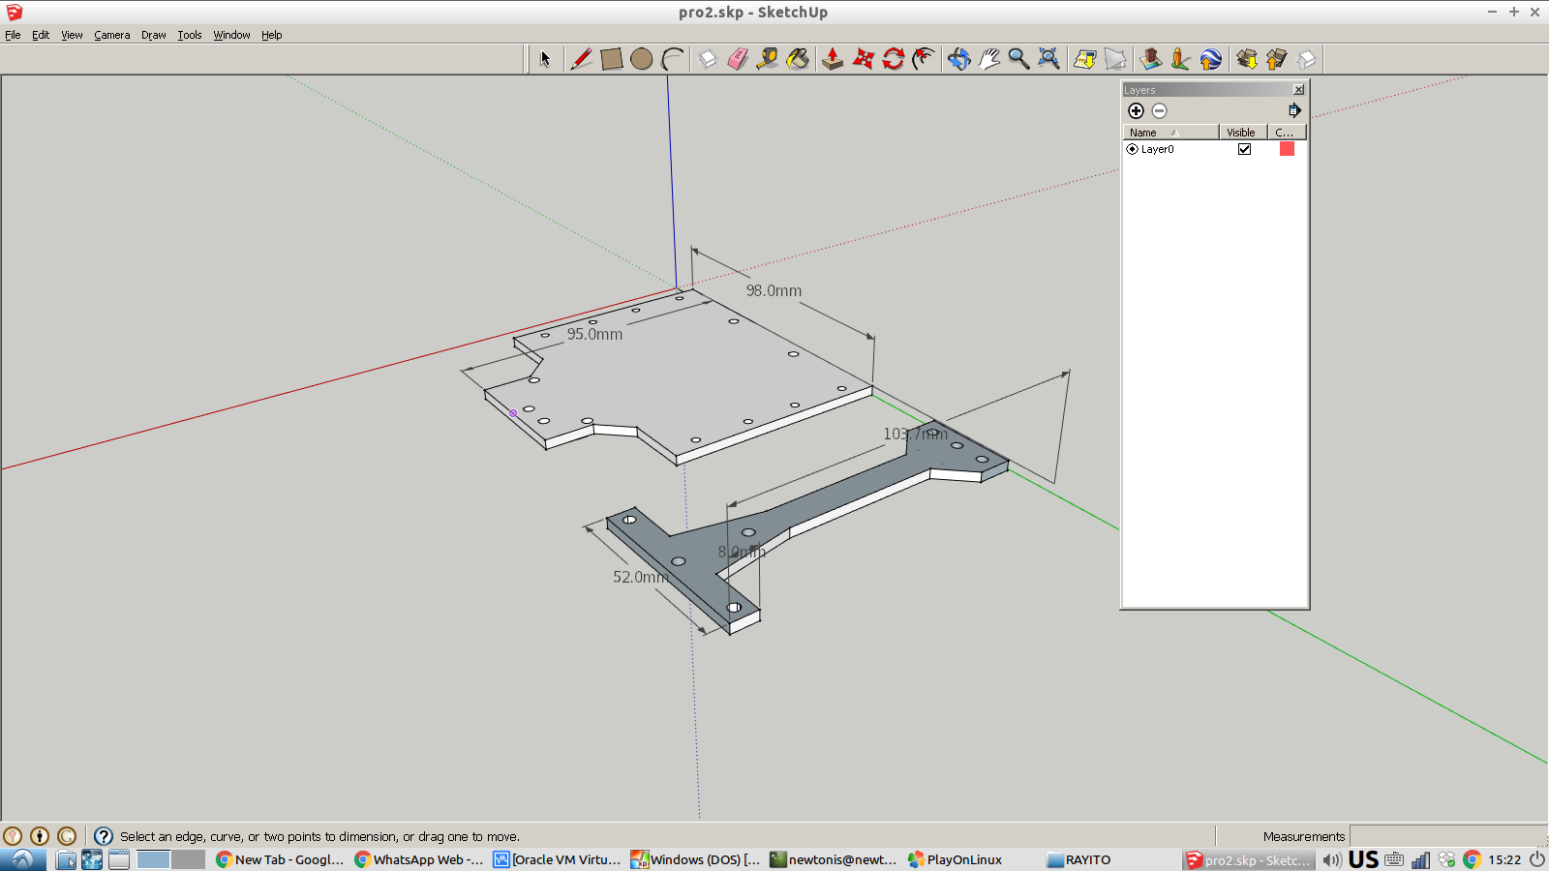Activate the Paint Bucket tool

(798, 59)
